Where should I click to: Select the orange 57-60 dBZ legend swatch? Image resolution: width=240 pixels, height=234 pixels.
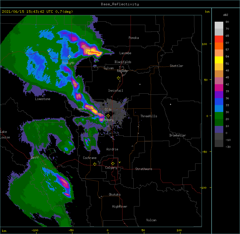219,46
